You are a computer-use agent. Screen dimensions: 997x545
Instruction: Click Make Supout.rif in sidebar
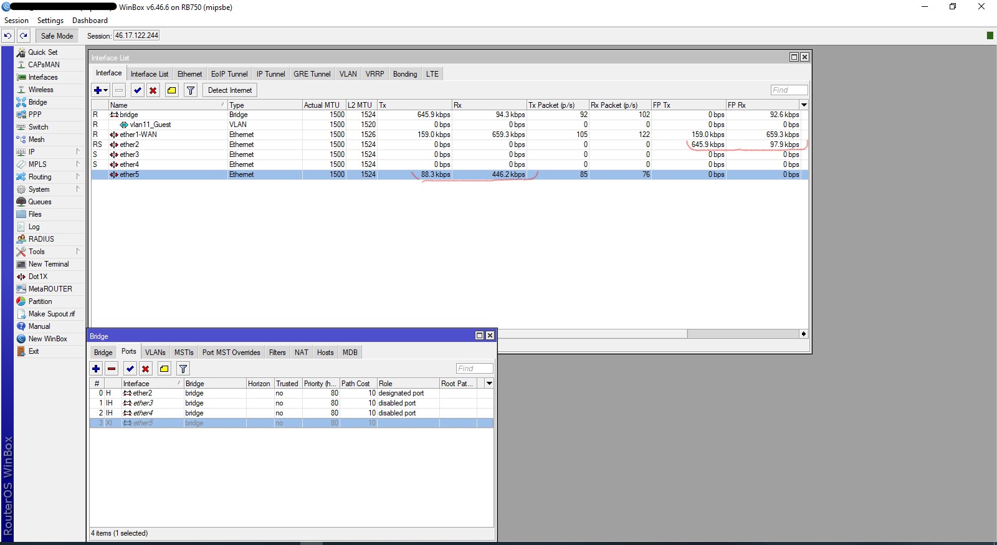pyautogui.click(x=51, y=314)
